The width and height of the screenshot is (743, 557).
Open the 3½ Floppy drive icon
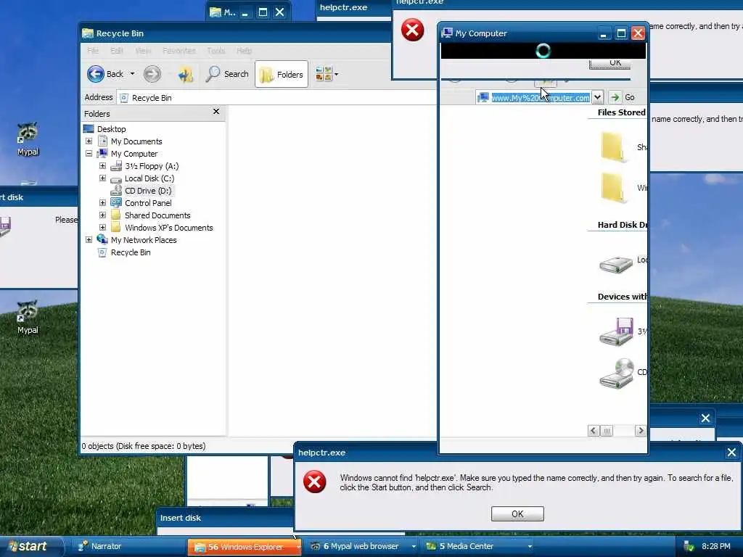tap(616, 331)
